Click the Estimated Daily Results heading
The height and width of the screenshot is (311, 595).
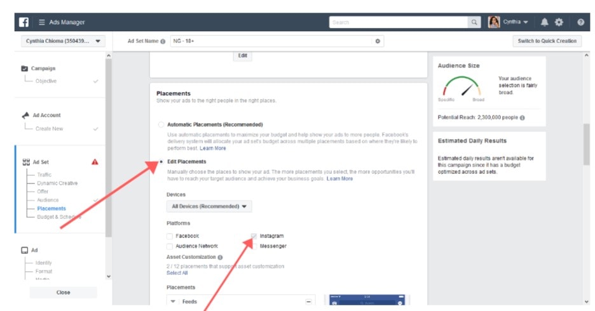click(x=472, y=141)
